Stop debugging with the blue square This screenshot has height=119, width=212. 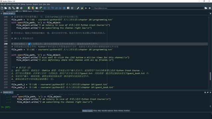pyautogui.click(x=64, y=8)
